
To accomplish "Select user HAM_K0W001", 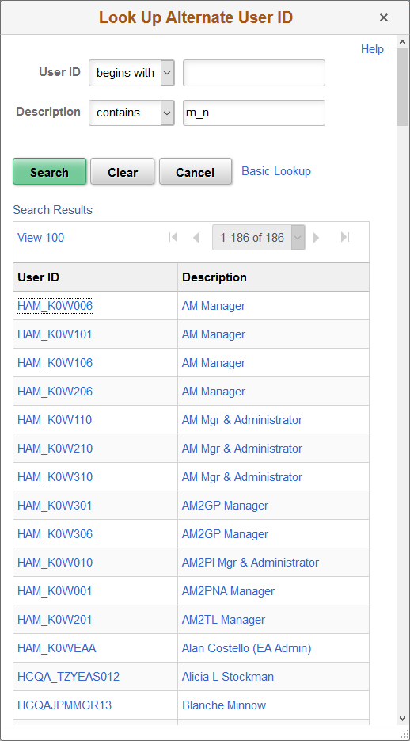I will 55,590.
